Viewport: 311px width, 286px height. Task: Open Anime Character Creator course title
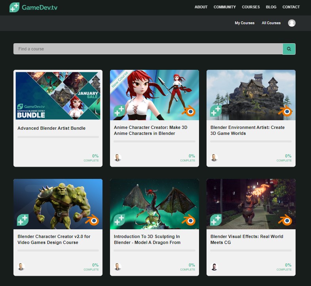click(150, 130)
